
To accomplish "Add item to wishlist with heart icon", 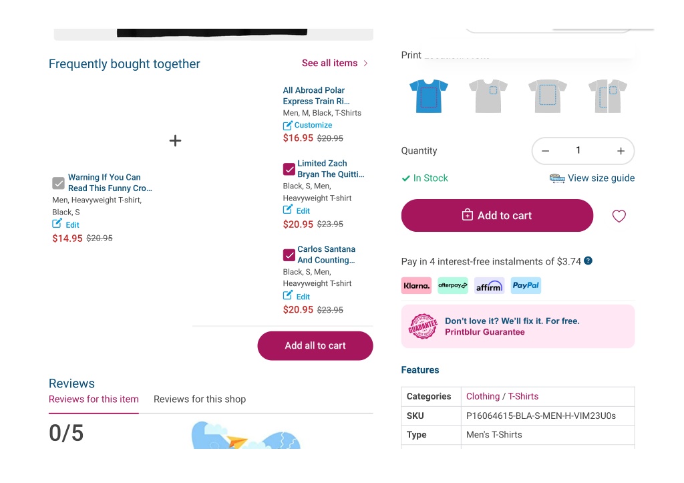I will pyautogui.click(x=619, y=216).
